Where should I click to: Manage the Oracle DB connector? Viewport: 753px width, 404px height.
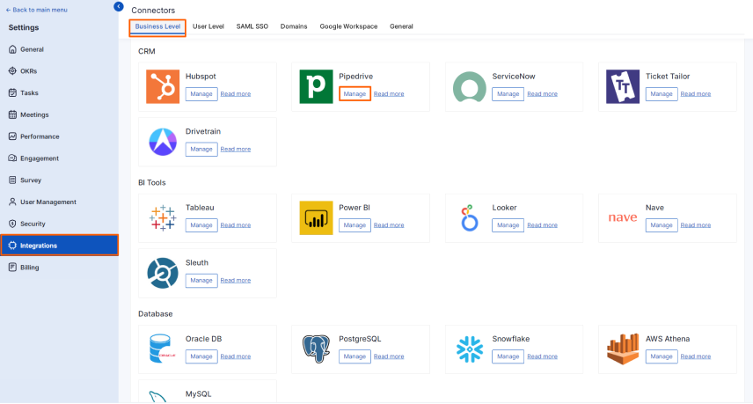pyautogui.click(x=201, y=356)
